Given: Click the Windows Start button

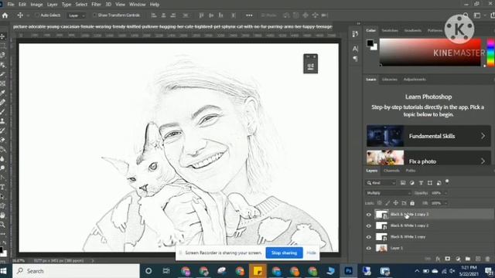Looking at the screenshot, I should pos(3,271).
